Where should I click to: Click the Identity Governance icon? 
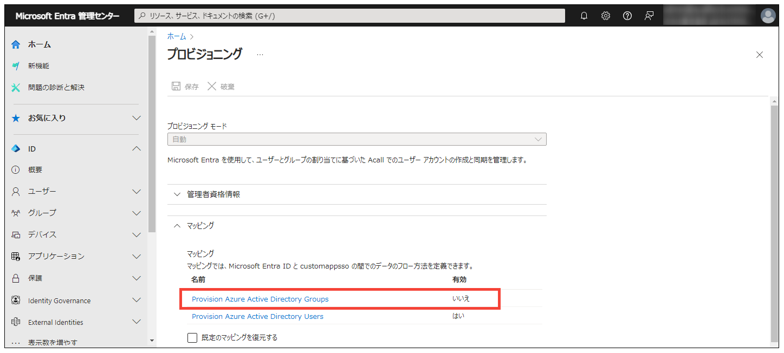[x=16, y=300]
